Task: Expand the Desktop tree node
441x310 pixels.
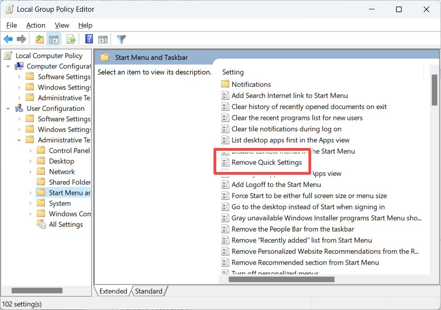Action: point(29,161)
